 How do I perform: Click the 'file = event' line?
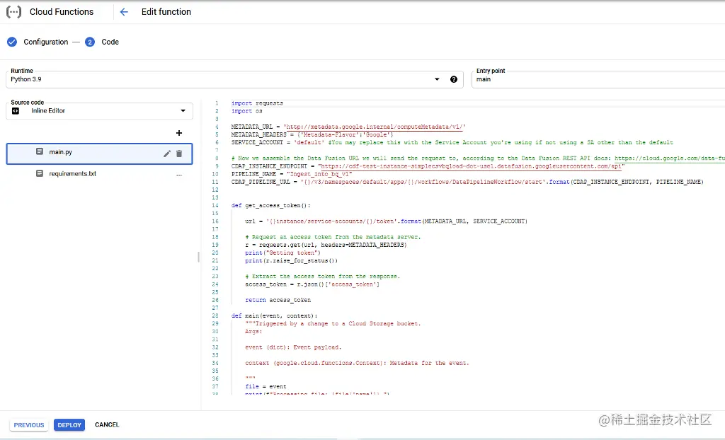coord(266,386)
